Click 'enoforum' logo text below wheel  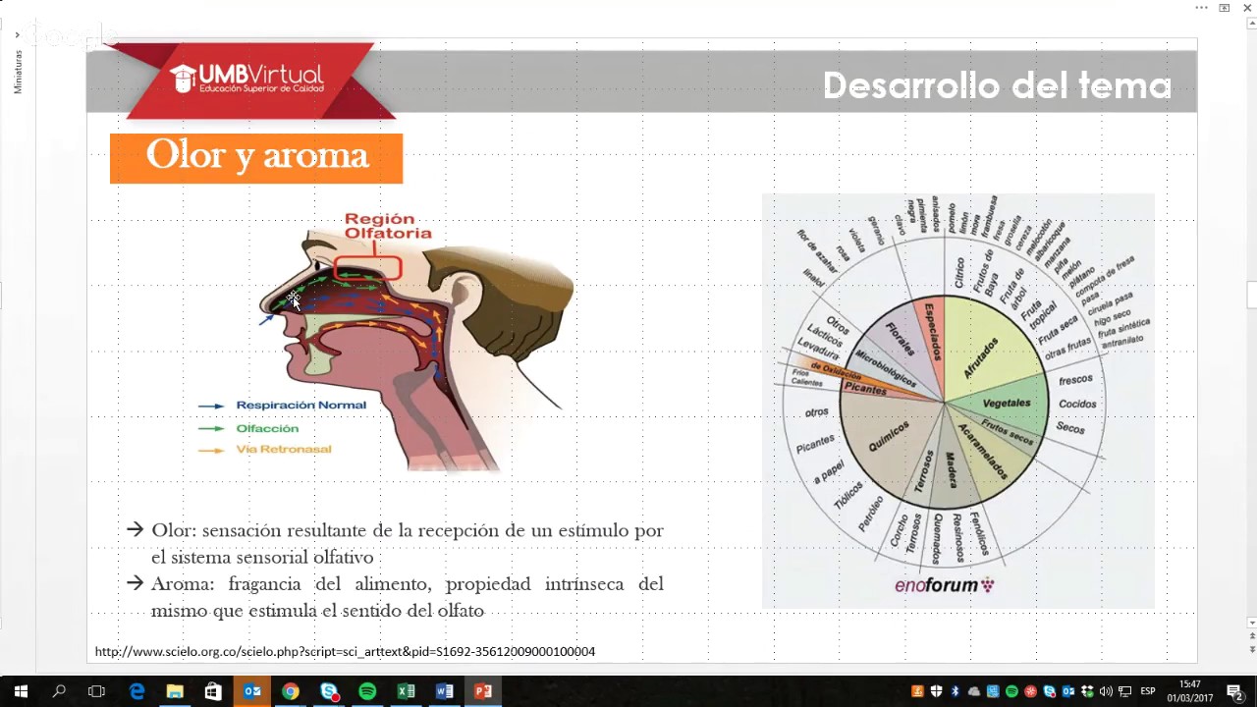(944, 585)
